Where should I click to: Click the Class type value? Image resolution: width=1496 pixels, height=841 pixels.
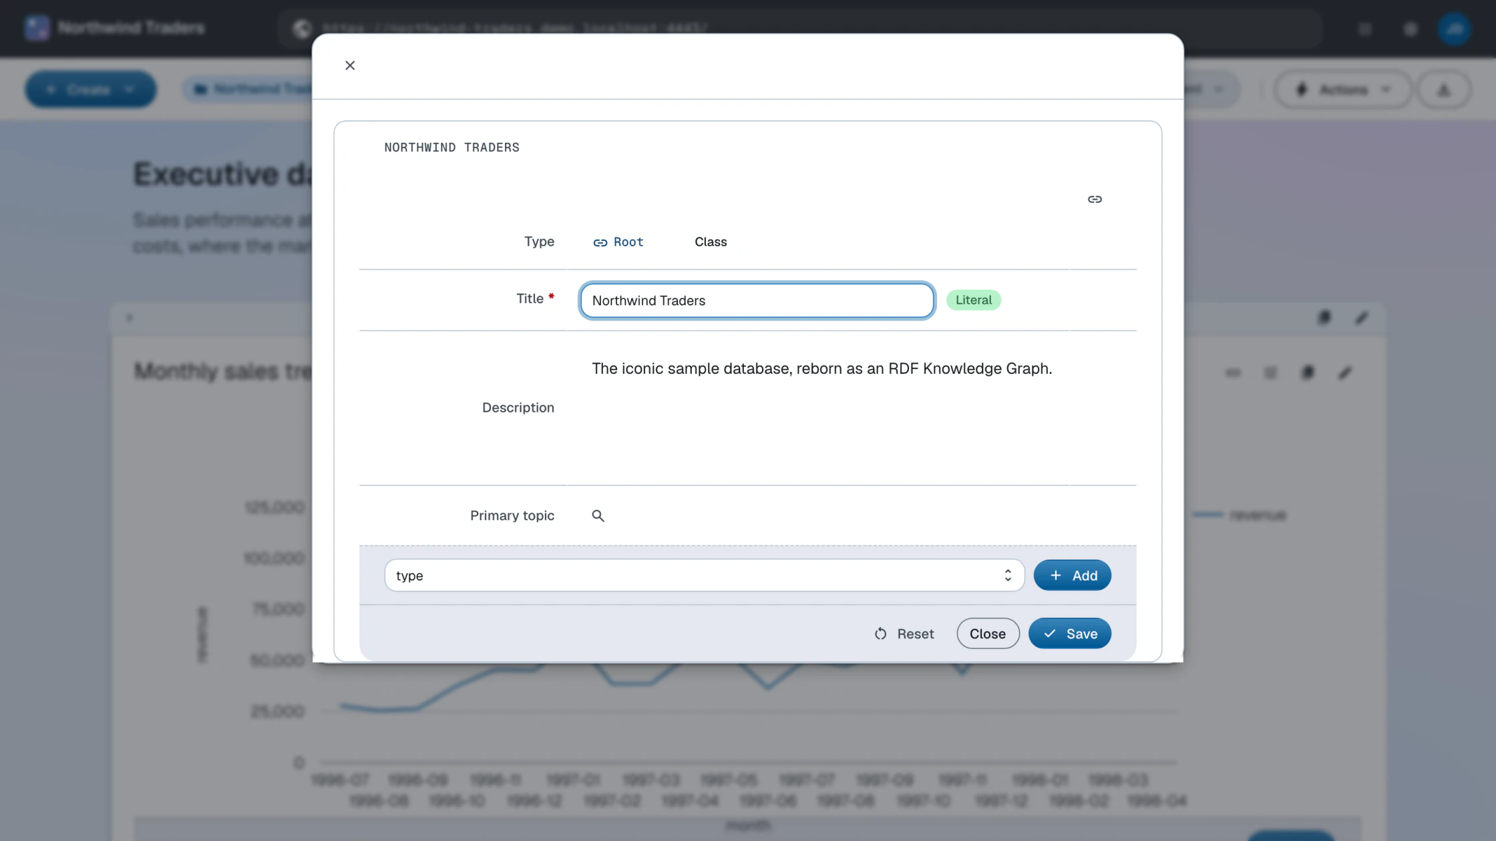(x=711, y=242)
